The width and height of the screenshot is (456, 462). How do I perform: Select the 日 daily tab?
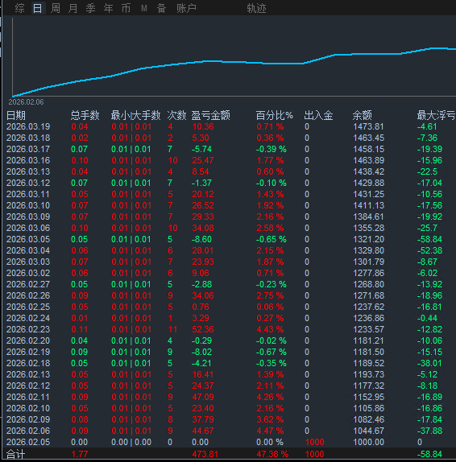37,8
